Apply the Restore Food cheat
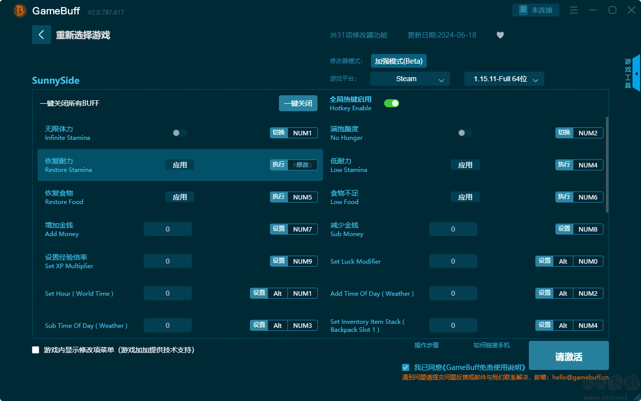 tap(180, 197)
